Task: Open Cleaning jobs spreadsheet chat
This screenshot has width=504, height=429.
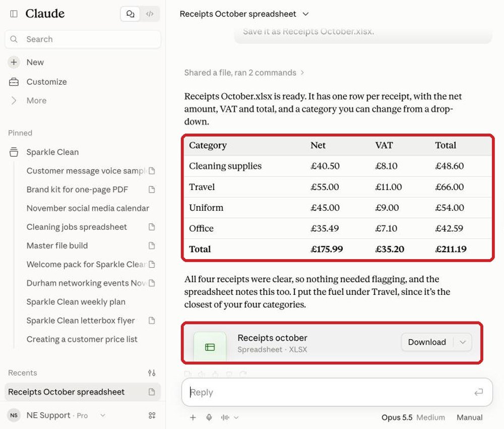Action: click(77, 227)
